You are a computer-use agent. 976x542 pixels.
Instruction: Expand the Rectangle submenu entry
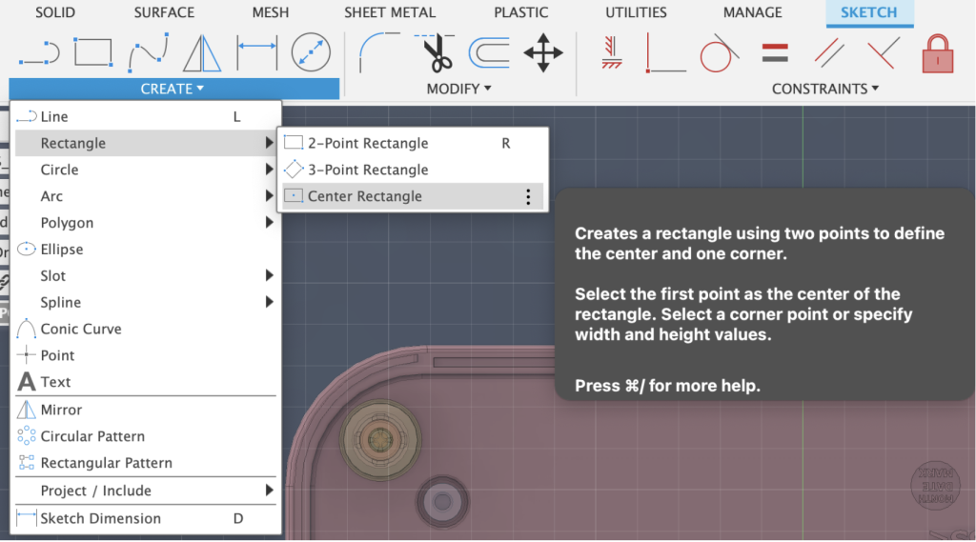(146, 143)
